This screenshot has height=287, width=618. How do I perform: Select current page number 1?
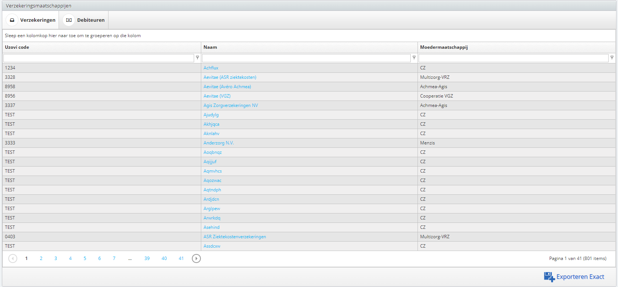click(x=26, y=258)
